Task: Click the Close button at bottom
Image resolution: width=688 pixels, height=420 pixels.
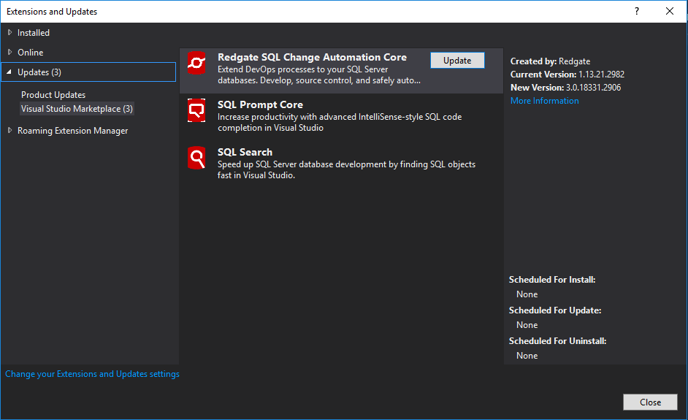Action: (x=650, y=402)
